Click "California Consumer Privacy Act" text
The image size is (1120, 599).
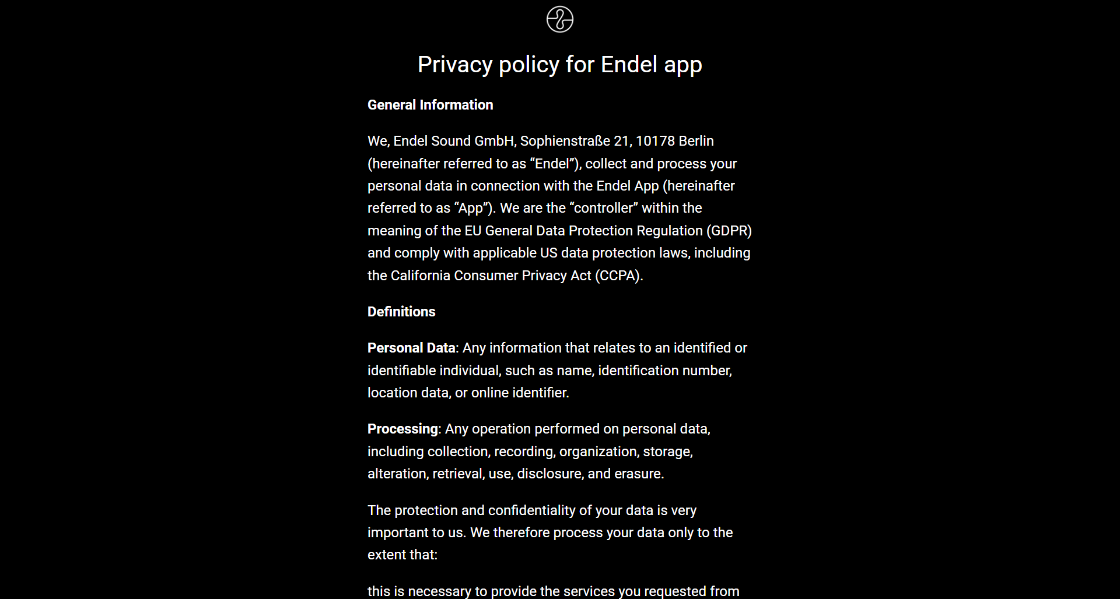point(491,276)
